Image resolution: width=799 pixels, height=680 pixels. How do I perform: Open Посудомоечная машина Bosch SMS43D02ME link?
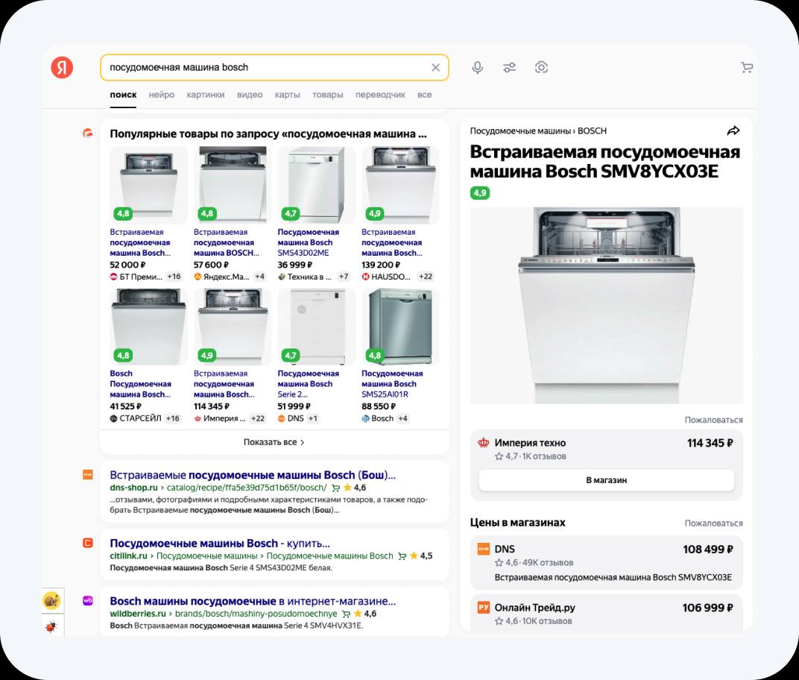[309, 242]
